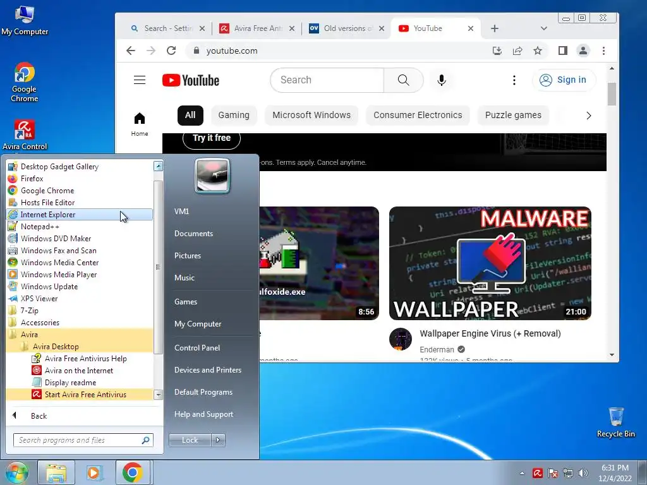Click the YouTube Search field
This screenshot has width=647, height=485.
coord(327,80)
